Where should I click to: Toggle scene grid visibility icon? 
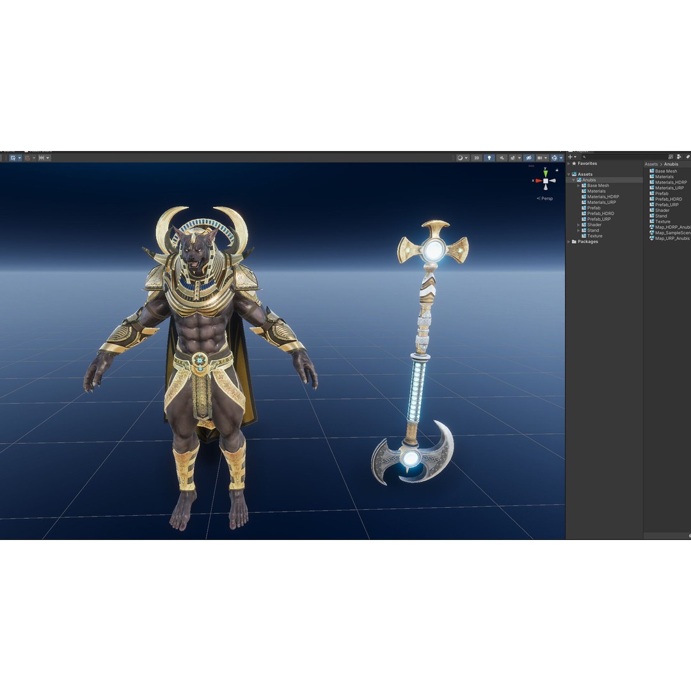point(13,158)
